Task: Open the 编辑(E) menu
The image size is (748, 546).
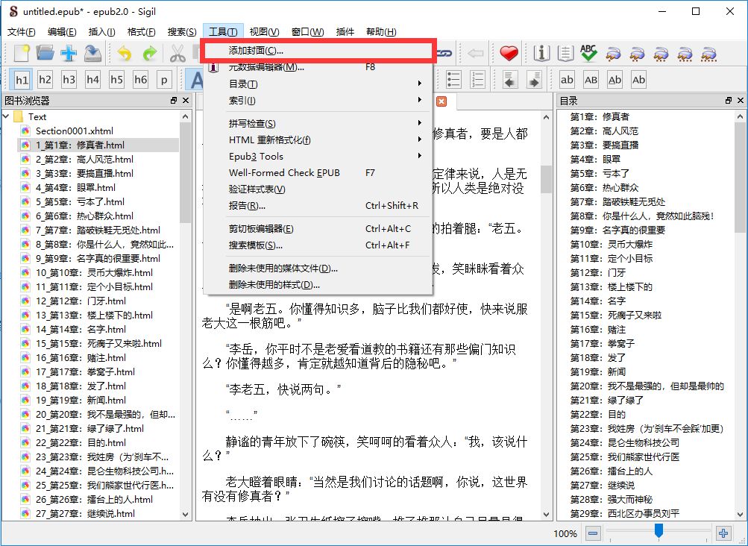Action: 62,31
